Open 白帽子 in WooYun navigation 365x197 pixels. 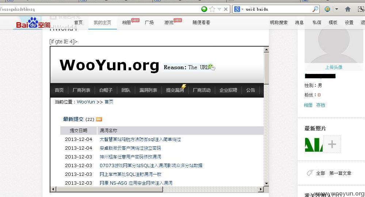click(x=106, y=90)
